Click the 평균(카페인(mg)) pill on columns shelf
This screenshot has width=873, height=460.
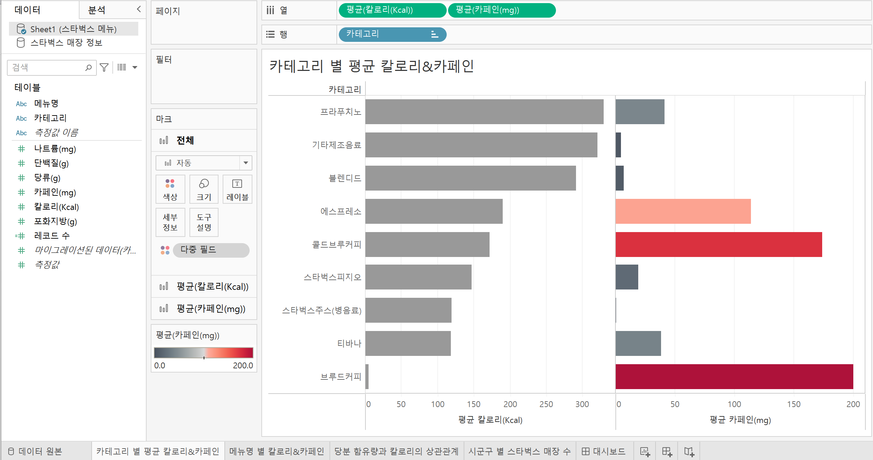coord(502,10)
